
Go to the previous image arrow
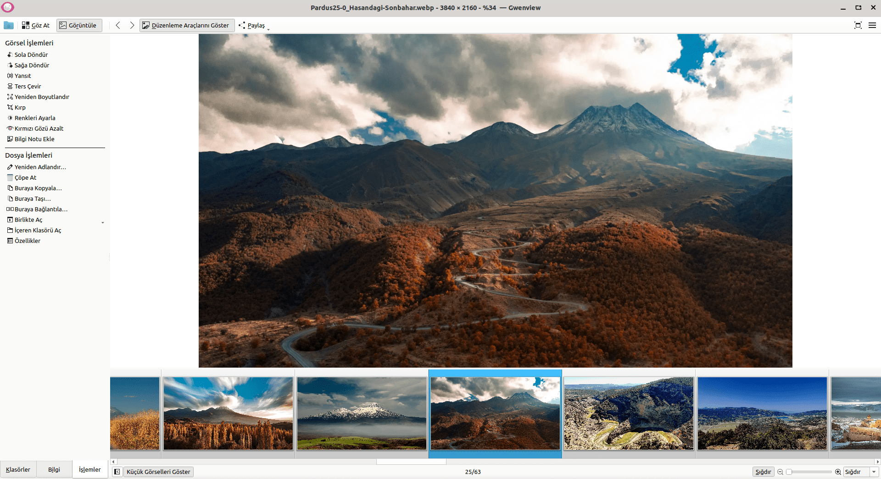pyautogui.click(x=118, y=25)
